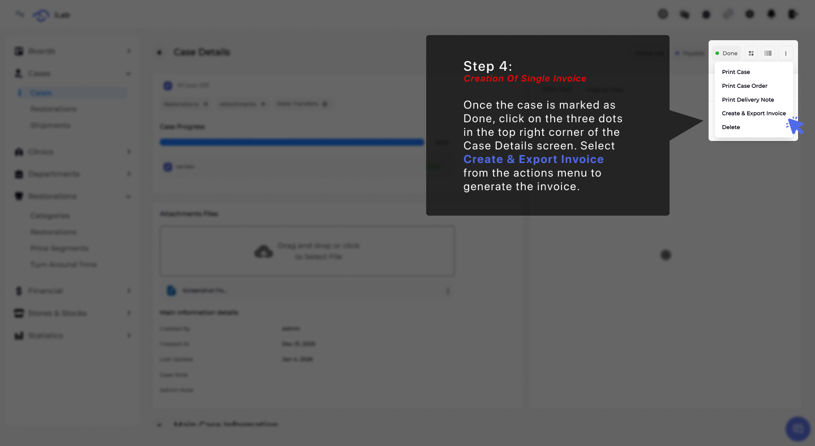Expand the Departments section chevron
815x446 pixels.
coord(129,174)
